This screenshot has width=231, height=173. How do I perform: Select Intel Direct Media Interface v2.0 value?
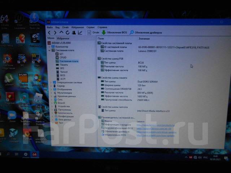[153, 111]
